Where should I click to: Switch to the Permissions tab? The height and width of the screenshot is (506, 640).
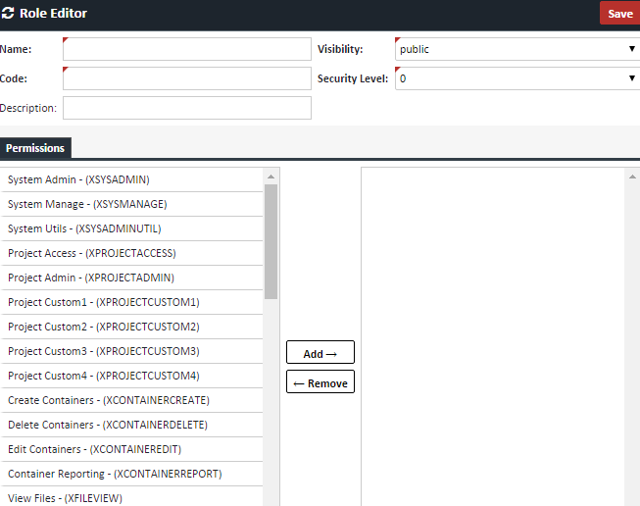[x=35, y=148]
